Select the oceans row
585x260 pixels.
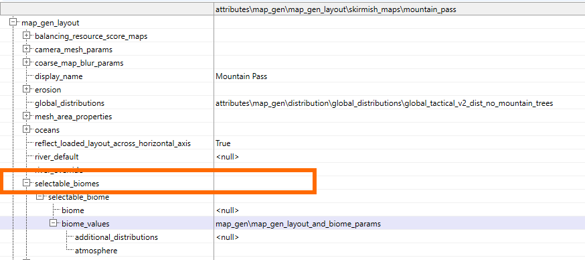pyautogui.click(x=47, y=130)
